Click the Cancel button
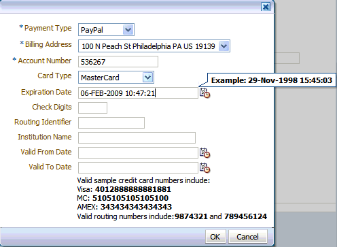The height and width of the screenshot is (247, 337). (247, 237)
